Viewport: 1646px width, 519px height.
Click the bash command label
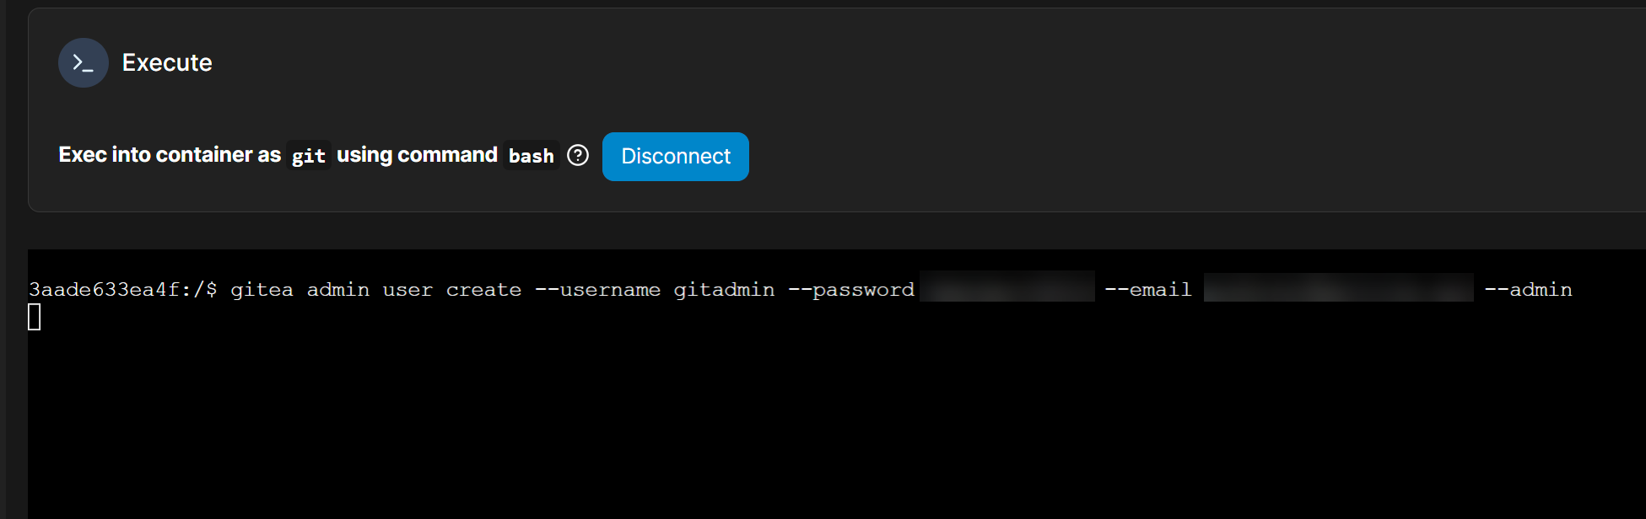(531, 156)
